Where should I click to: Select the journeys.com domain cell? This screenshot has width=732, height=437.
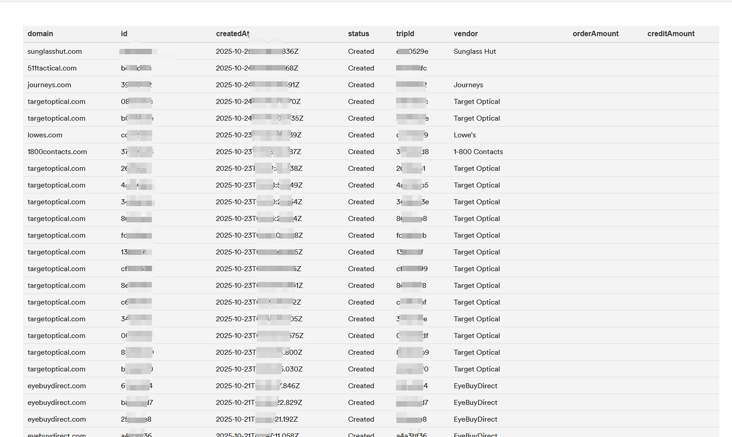click(49, 85)
